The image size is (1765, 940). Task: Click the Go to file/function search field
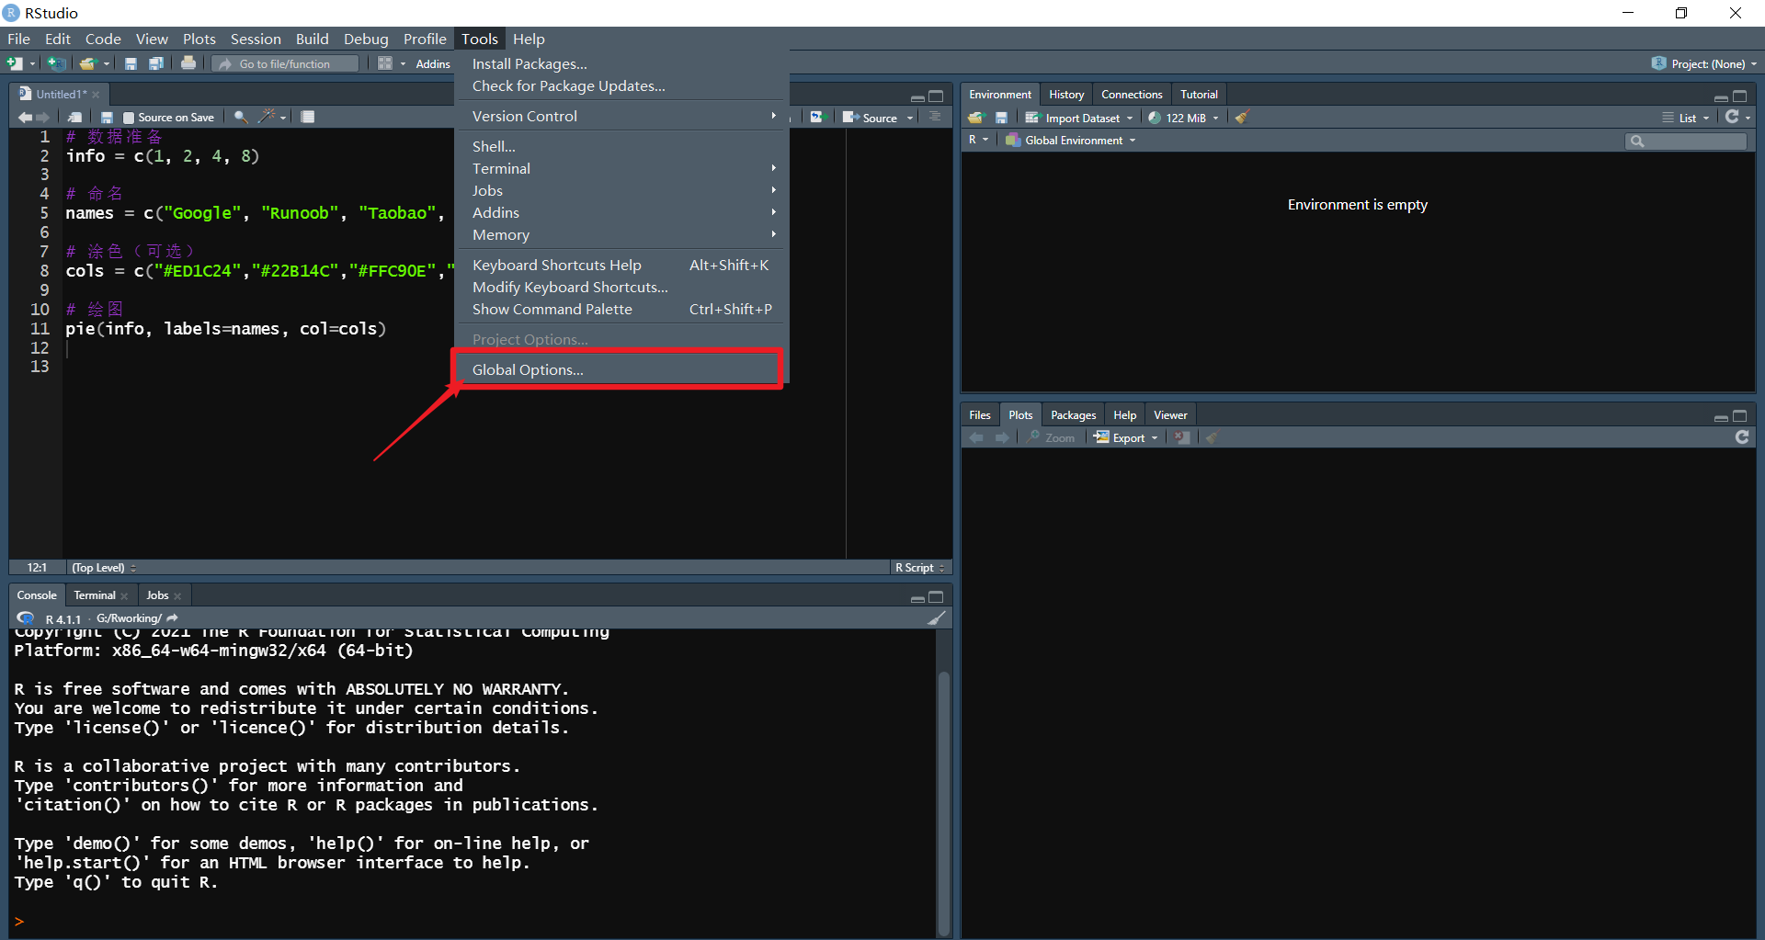(x=285, y=62)
